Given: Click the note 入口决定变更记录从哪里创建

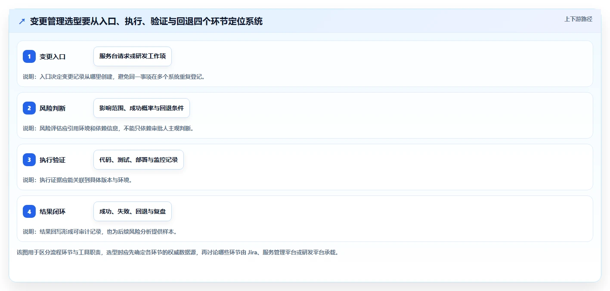Looking at the screenshot, I should click(115, 77).
